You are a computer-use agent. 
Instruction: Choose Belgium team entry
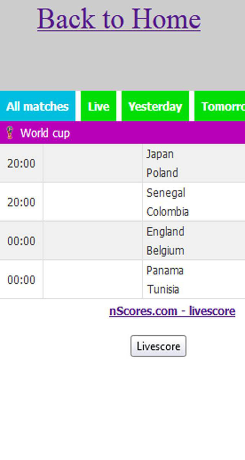(x=165, y=251)
